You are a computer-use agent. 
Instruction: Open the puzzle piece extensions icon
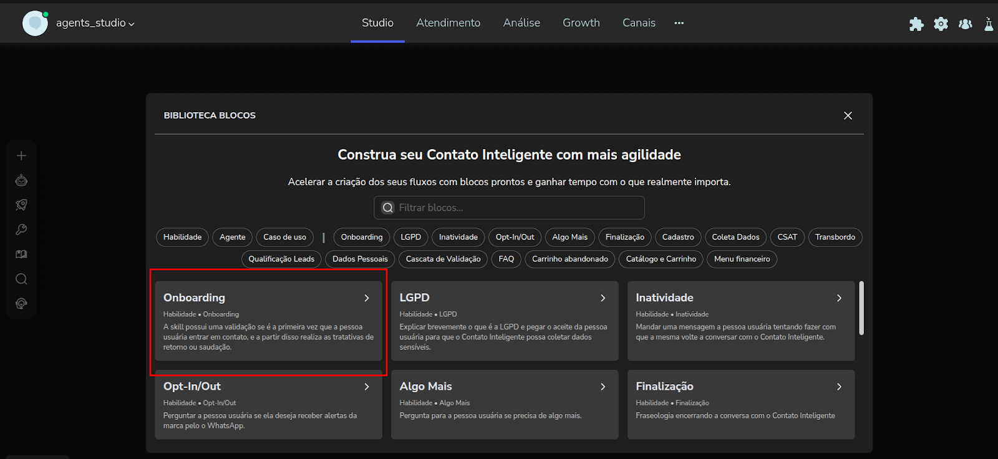coord(916,24)
